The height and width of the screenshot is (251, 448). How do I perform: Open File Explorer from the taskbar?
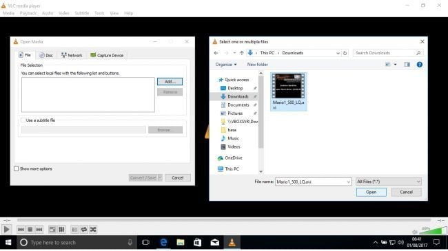181,243
